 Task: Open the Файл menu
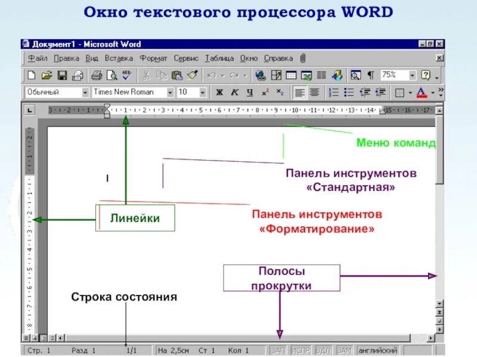pos(38,58)
